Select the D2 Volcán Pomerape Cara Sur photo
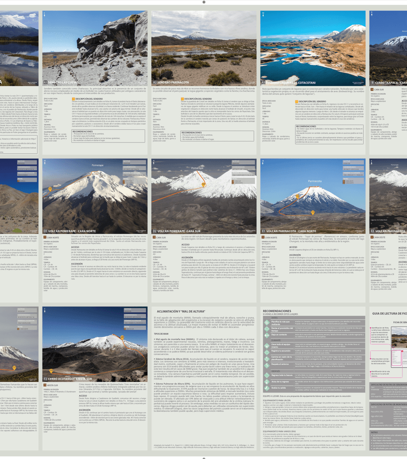The image size is (407, 459). tap(204, 196)
